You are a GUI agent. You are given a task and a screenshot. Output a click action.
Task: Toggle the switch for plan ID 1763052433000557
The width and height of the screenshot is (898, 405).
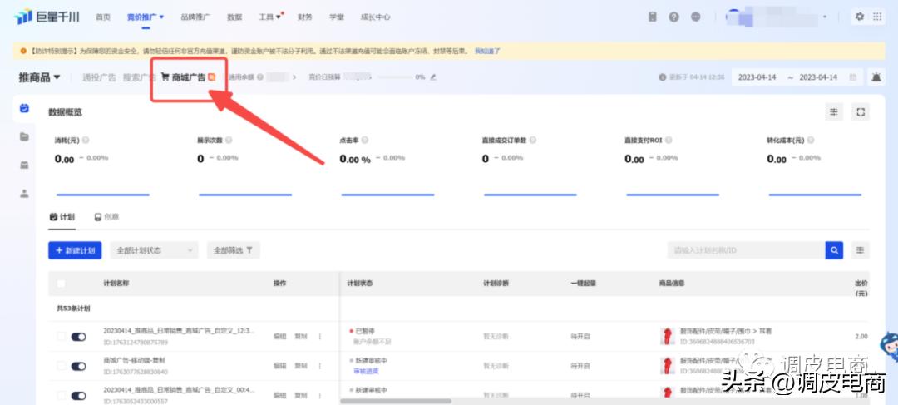coord(78,395)
